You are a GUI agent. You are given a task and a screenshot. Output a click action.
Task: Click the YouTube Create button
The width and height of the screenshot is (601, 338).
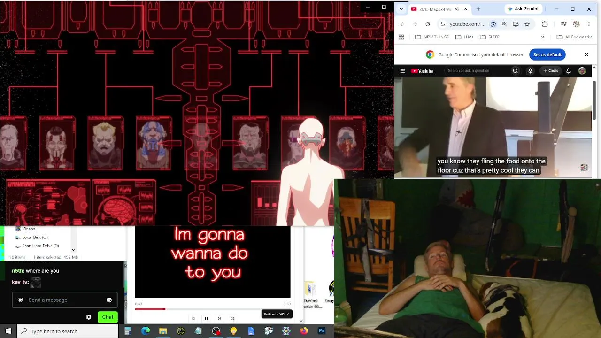click(551, 71)
